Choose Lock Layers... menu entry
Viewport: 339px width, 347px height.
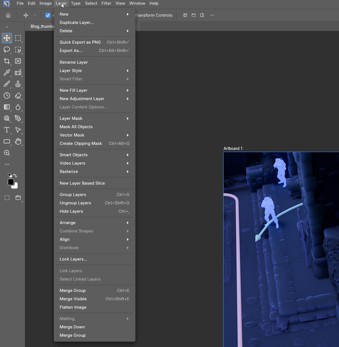(x=95, y=259)
